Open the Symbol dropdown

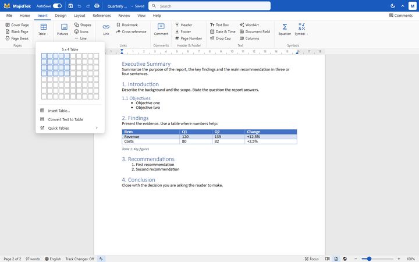[x=301, y=30]
